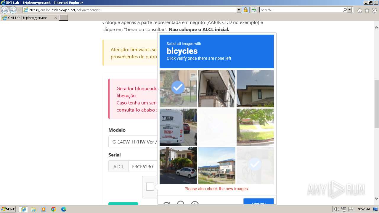Launch Google Chrome from the taskbar
This screenshot has width=379, height=213.
click(54, 209)
